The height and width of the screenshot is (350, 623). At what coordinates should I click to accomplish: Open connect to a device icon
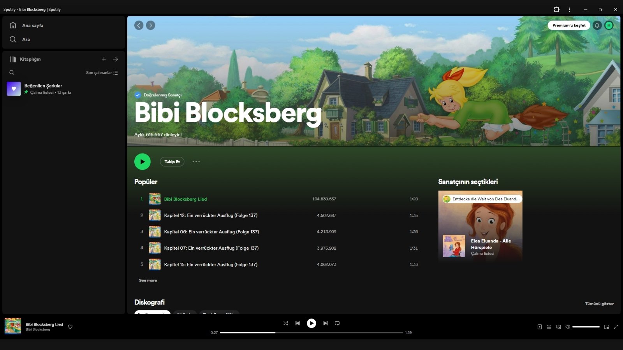pyautogui.click(x=558, y=327)
